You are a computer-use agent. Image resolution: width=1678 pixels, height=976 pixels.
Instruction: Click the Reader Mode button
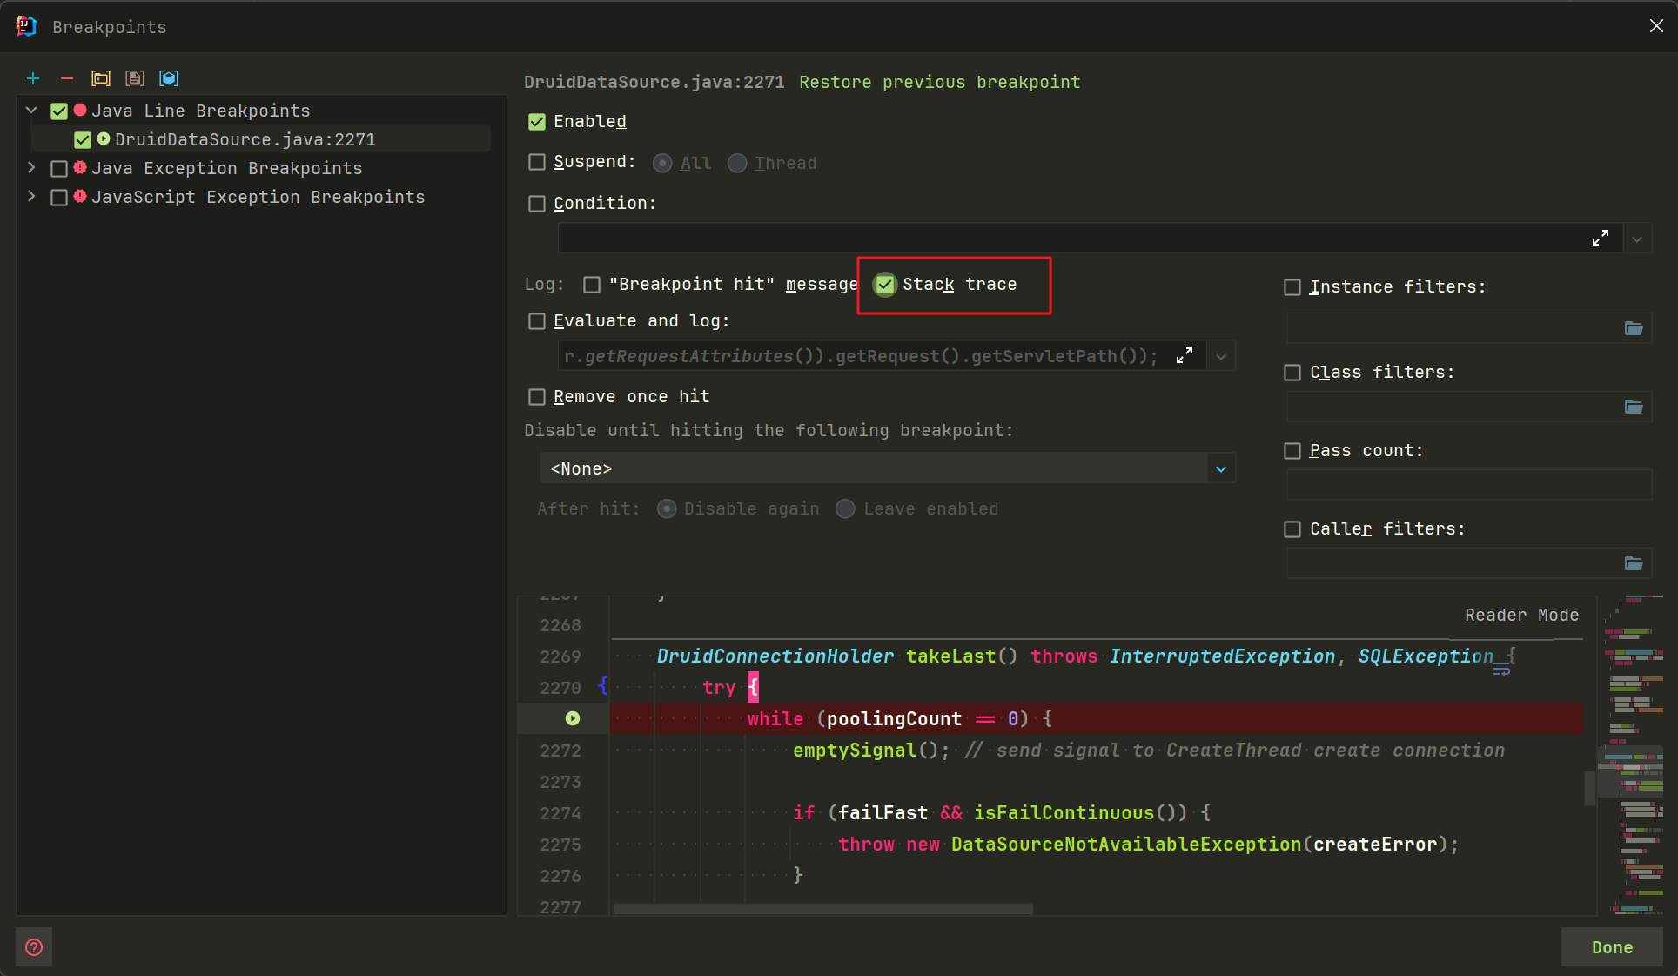[1521, 614]
